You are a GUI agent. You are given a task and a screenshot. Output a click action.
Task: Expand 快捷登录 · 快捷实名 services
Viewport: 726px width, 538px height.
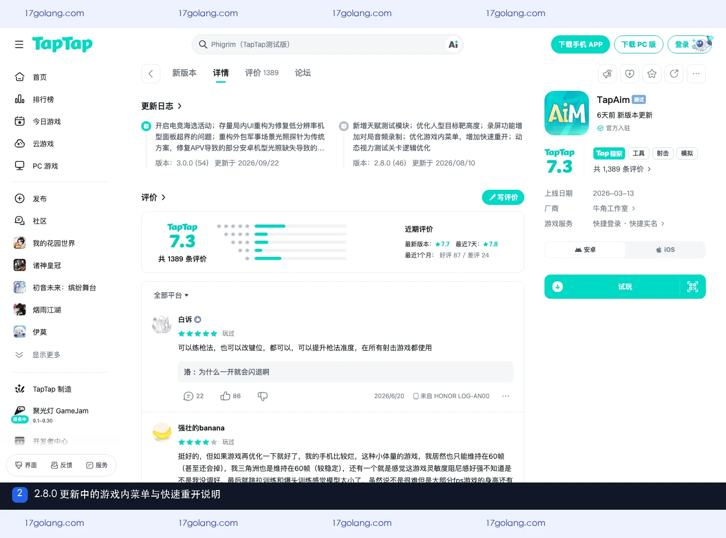click(629, 224)
